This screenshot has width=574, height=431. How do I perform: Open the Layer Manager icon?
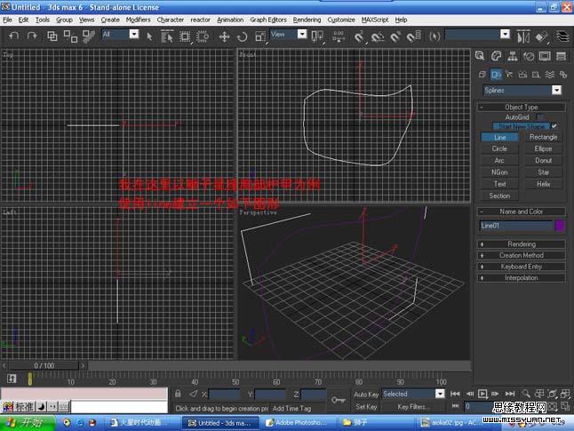(562, 36)
